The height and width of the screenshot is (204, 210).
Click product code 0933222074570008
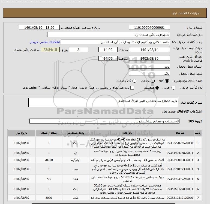180,143
